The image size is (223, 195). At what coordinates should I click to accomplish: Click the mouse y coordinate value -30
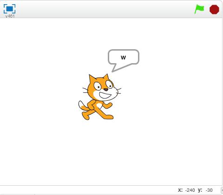point(209,190)
